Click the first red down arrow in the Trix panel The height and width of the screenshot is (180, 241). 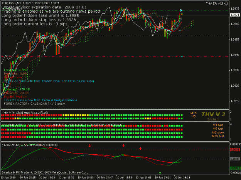coord(90,145)
